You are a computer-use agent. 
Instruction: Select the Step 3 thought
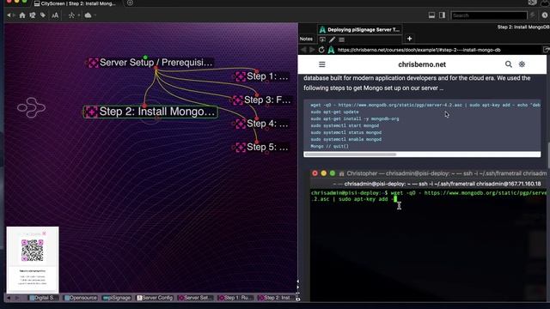point(267,100)
